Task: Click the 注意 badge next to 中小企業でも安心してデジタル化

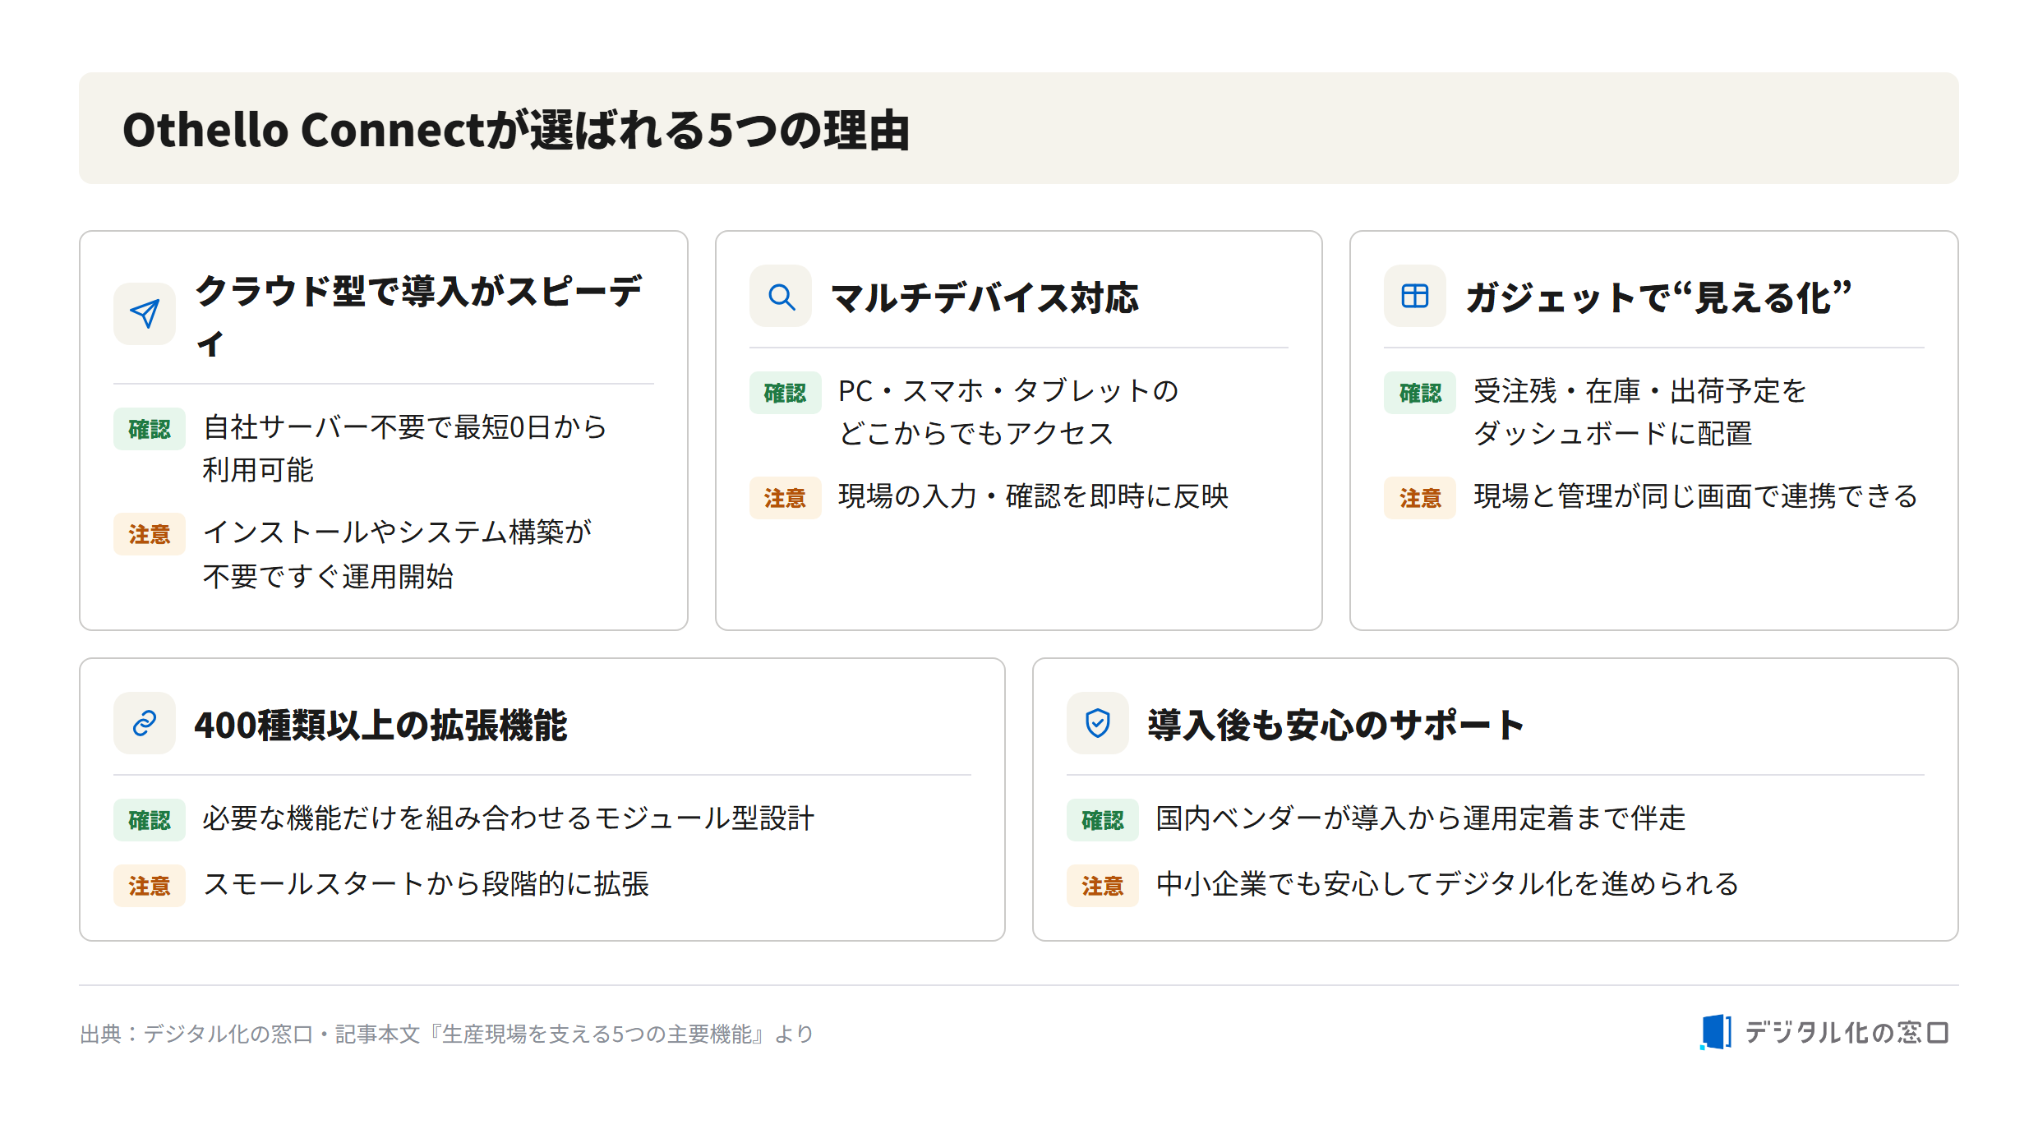Action: click(x=1102, y=886)
